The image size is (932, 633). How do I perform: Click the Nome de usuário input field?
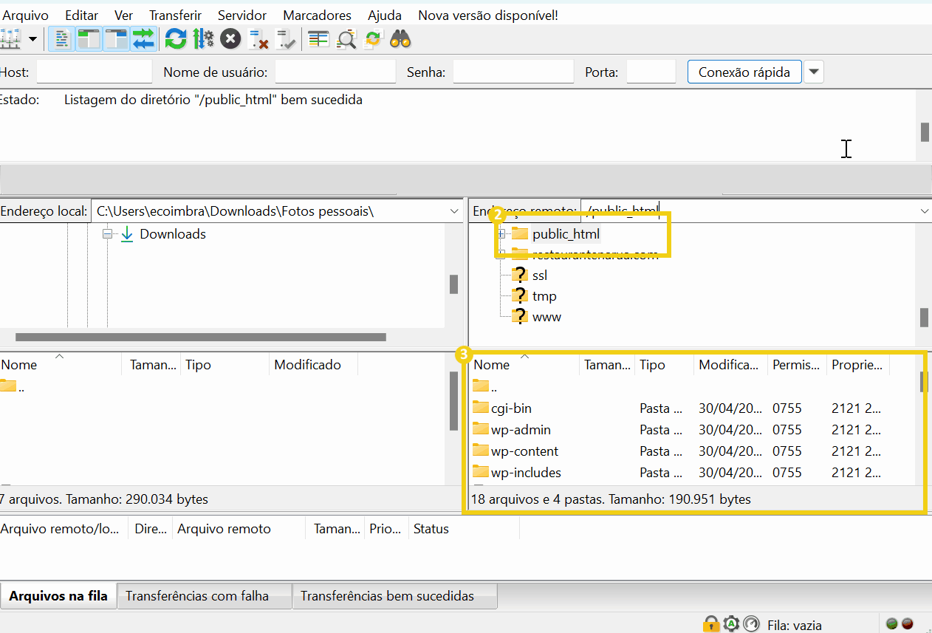click(335, 72)
